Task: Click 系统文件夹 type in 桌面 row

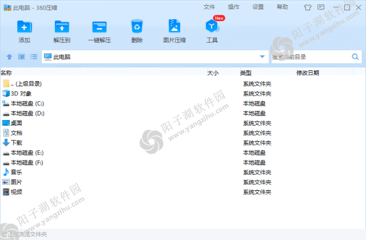Action: (x=257, y=123)
